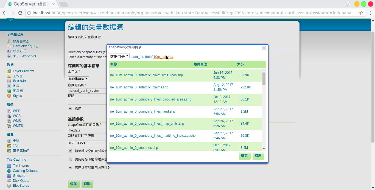Click the WFS service icon
The height and width of the screenshot is (190, 375).
[9, 111]
